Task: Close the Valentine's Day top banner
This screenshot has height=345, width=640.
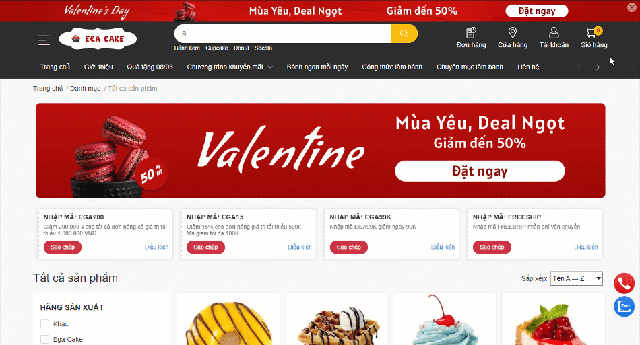Action: click(631, 7)
